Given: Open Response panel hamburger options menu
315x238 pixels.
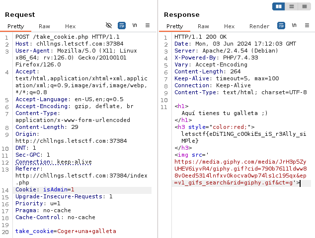Looking at the screenshot, I should click(307, 25).
